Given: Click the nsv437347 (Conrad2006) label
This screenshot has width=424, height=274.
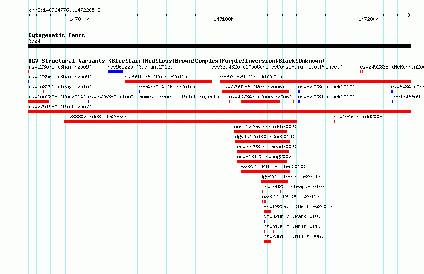Looking at the screenshot, I should point(260,97).
